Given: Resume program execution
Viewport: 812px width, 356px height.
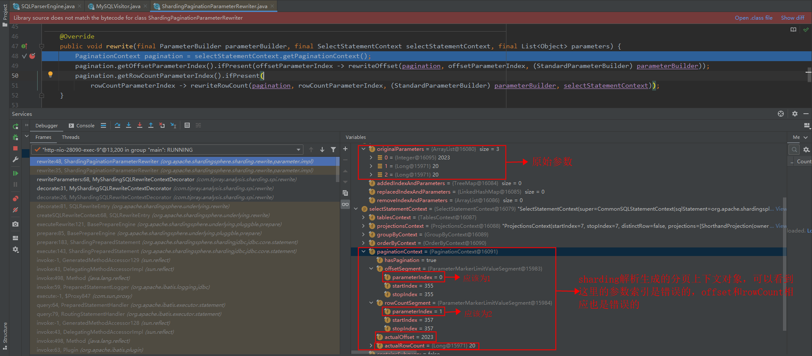Looking at the screenshot, I should pos(15,173).
